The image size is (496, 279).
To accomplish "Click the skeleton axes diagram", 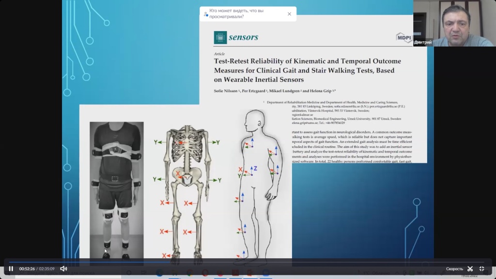I will pyautogui.click(x=187, y=194).
